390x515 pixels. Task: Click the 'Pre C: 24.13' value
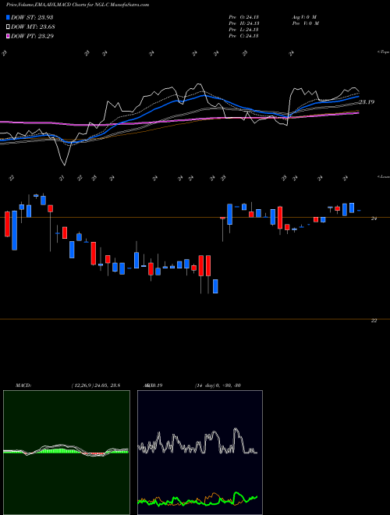coord(243,36)
